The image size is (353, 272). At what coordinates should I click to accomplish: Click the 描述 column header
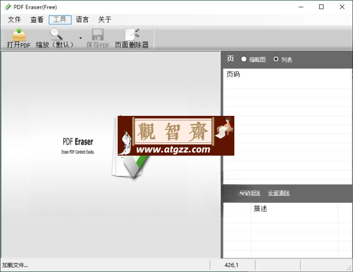[x=260, y=208]
